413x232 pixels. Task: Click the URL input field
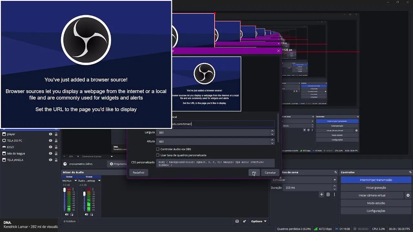pos(223,124)
